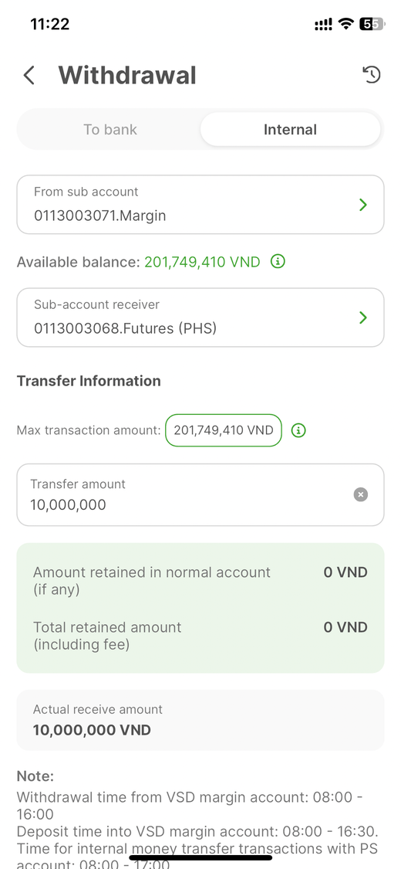This screenshot has width=401, height=869.
Task: Tap the 201,749,410 VND max amount pill
Action: click(x=224, y=430)
